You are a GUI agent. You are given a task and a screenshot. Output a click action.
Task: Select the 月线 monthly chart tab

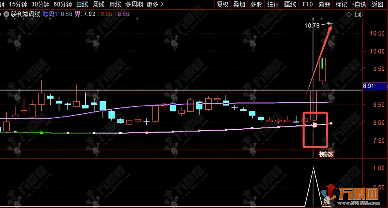tap(115, 4)
